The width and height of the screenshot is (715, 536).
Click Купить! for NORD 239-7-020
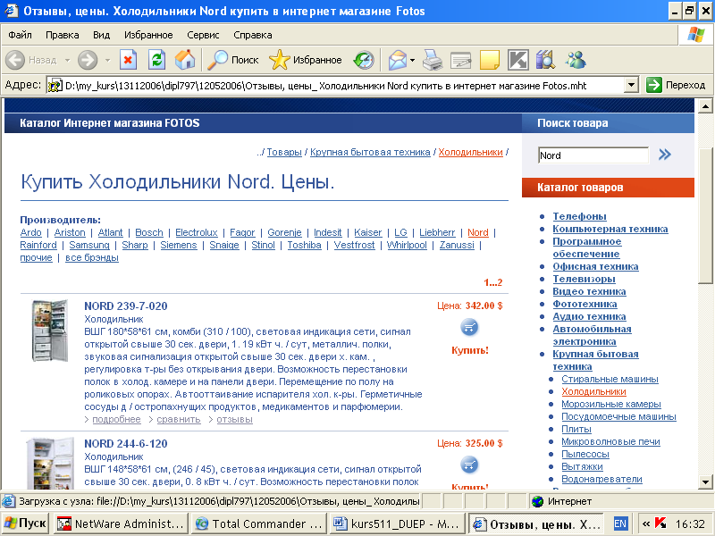coord(470,350)
